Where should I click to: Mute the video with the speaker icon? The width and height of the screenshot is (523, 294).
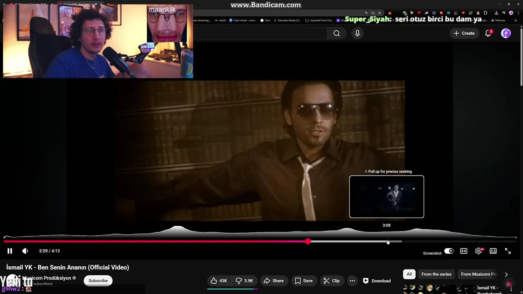pos(25,251)
